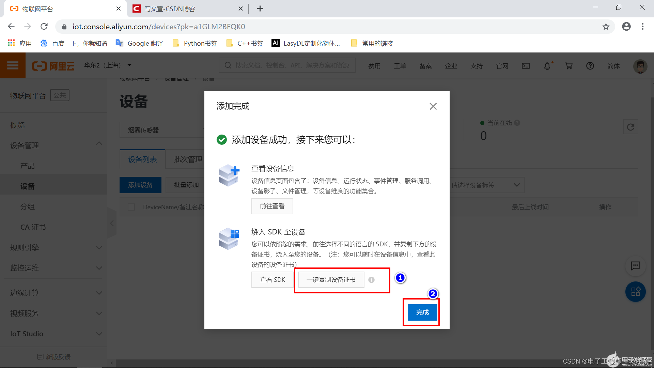Click the 一键复制设备证书 button
This screenshot has height=368, width=654.
pos(331,280)
